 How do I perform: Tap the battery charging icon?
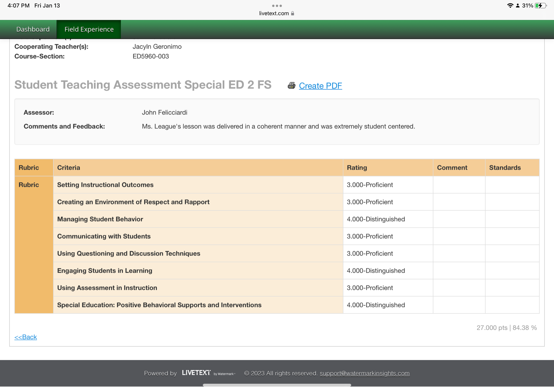[540, 6]
